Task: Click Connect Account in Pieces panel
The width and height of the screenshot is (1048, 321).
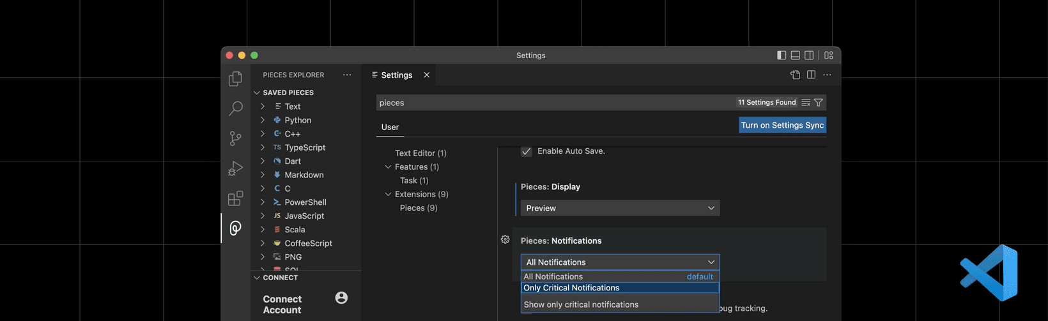Action: coord(282,304)
